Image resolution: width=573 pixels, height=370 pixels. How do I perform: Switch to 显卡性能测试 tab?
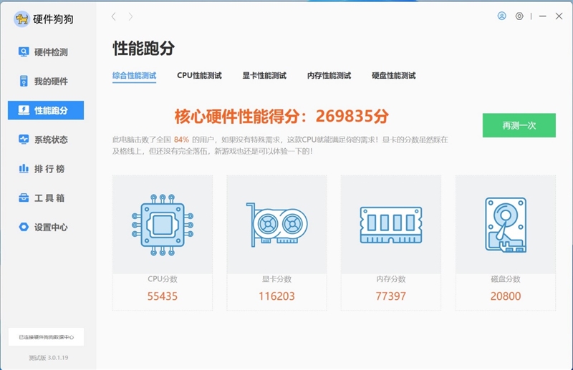pyautogui.click(x=264, y=76)
